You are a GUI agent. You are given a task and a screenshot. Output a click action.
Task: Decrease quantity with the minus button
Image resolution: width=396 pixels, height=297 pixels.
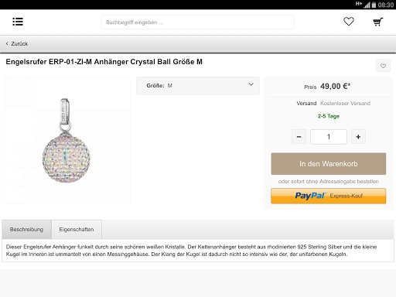299,137
